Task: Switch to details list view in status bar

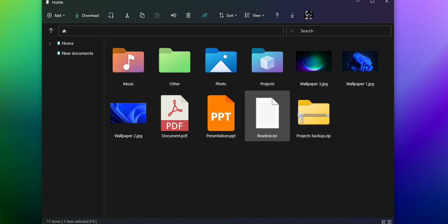Action: tap(384, 221)
